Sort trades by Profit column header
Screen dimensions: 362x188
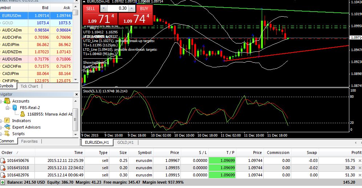(341, 153)
